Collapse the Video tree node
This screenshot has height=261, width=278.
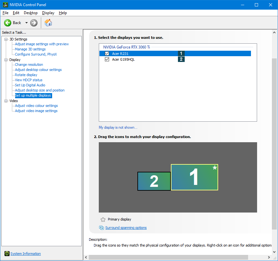click(6, 101)
